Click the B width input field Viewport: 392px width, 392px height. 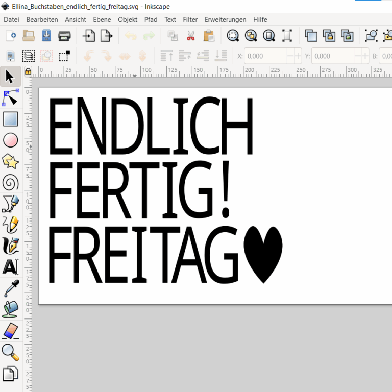click(x=385, y=56)
